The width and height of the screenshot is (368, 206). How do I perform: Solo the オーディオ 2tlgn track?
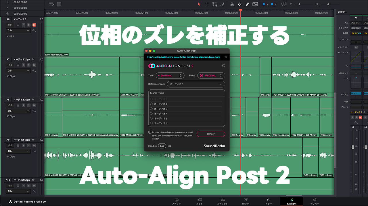(29, 65)
